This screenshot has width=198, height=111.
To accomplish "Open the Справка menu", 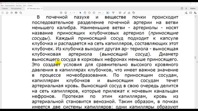I will click(30, 6).
